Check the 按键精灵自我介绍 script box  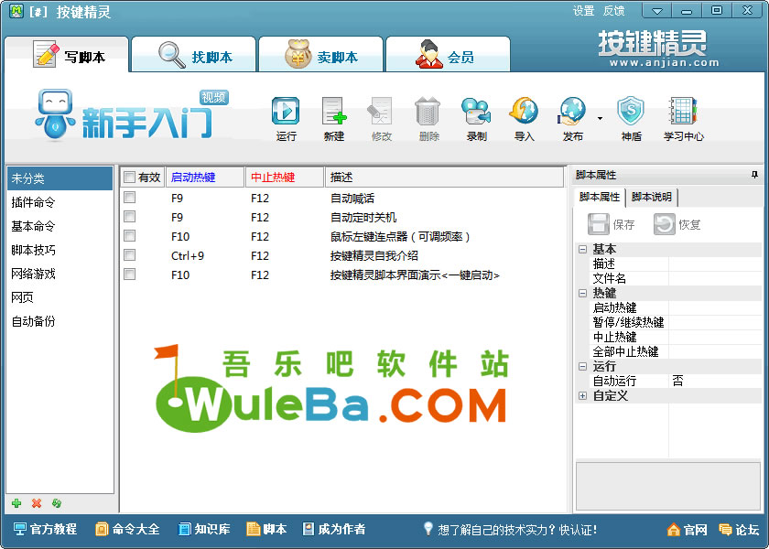129,255
